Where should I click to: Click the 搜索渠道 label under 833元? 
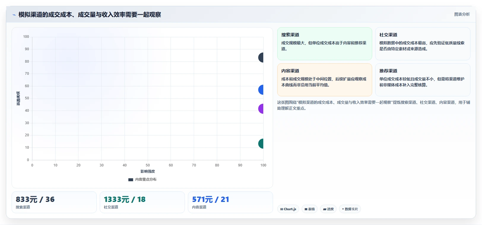(x=23, y=207)
